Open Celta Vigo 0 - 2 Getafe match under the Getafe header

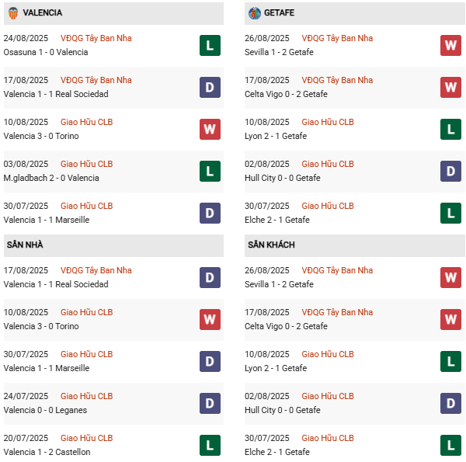click(x=286, y=94)
